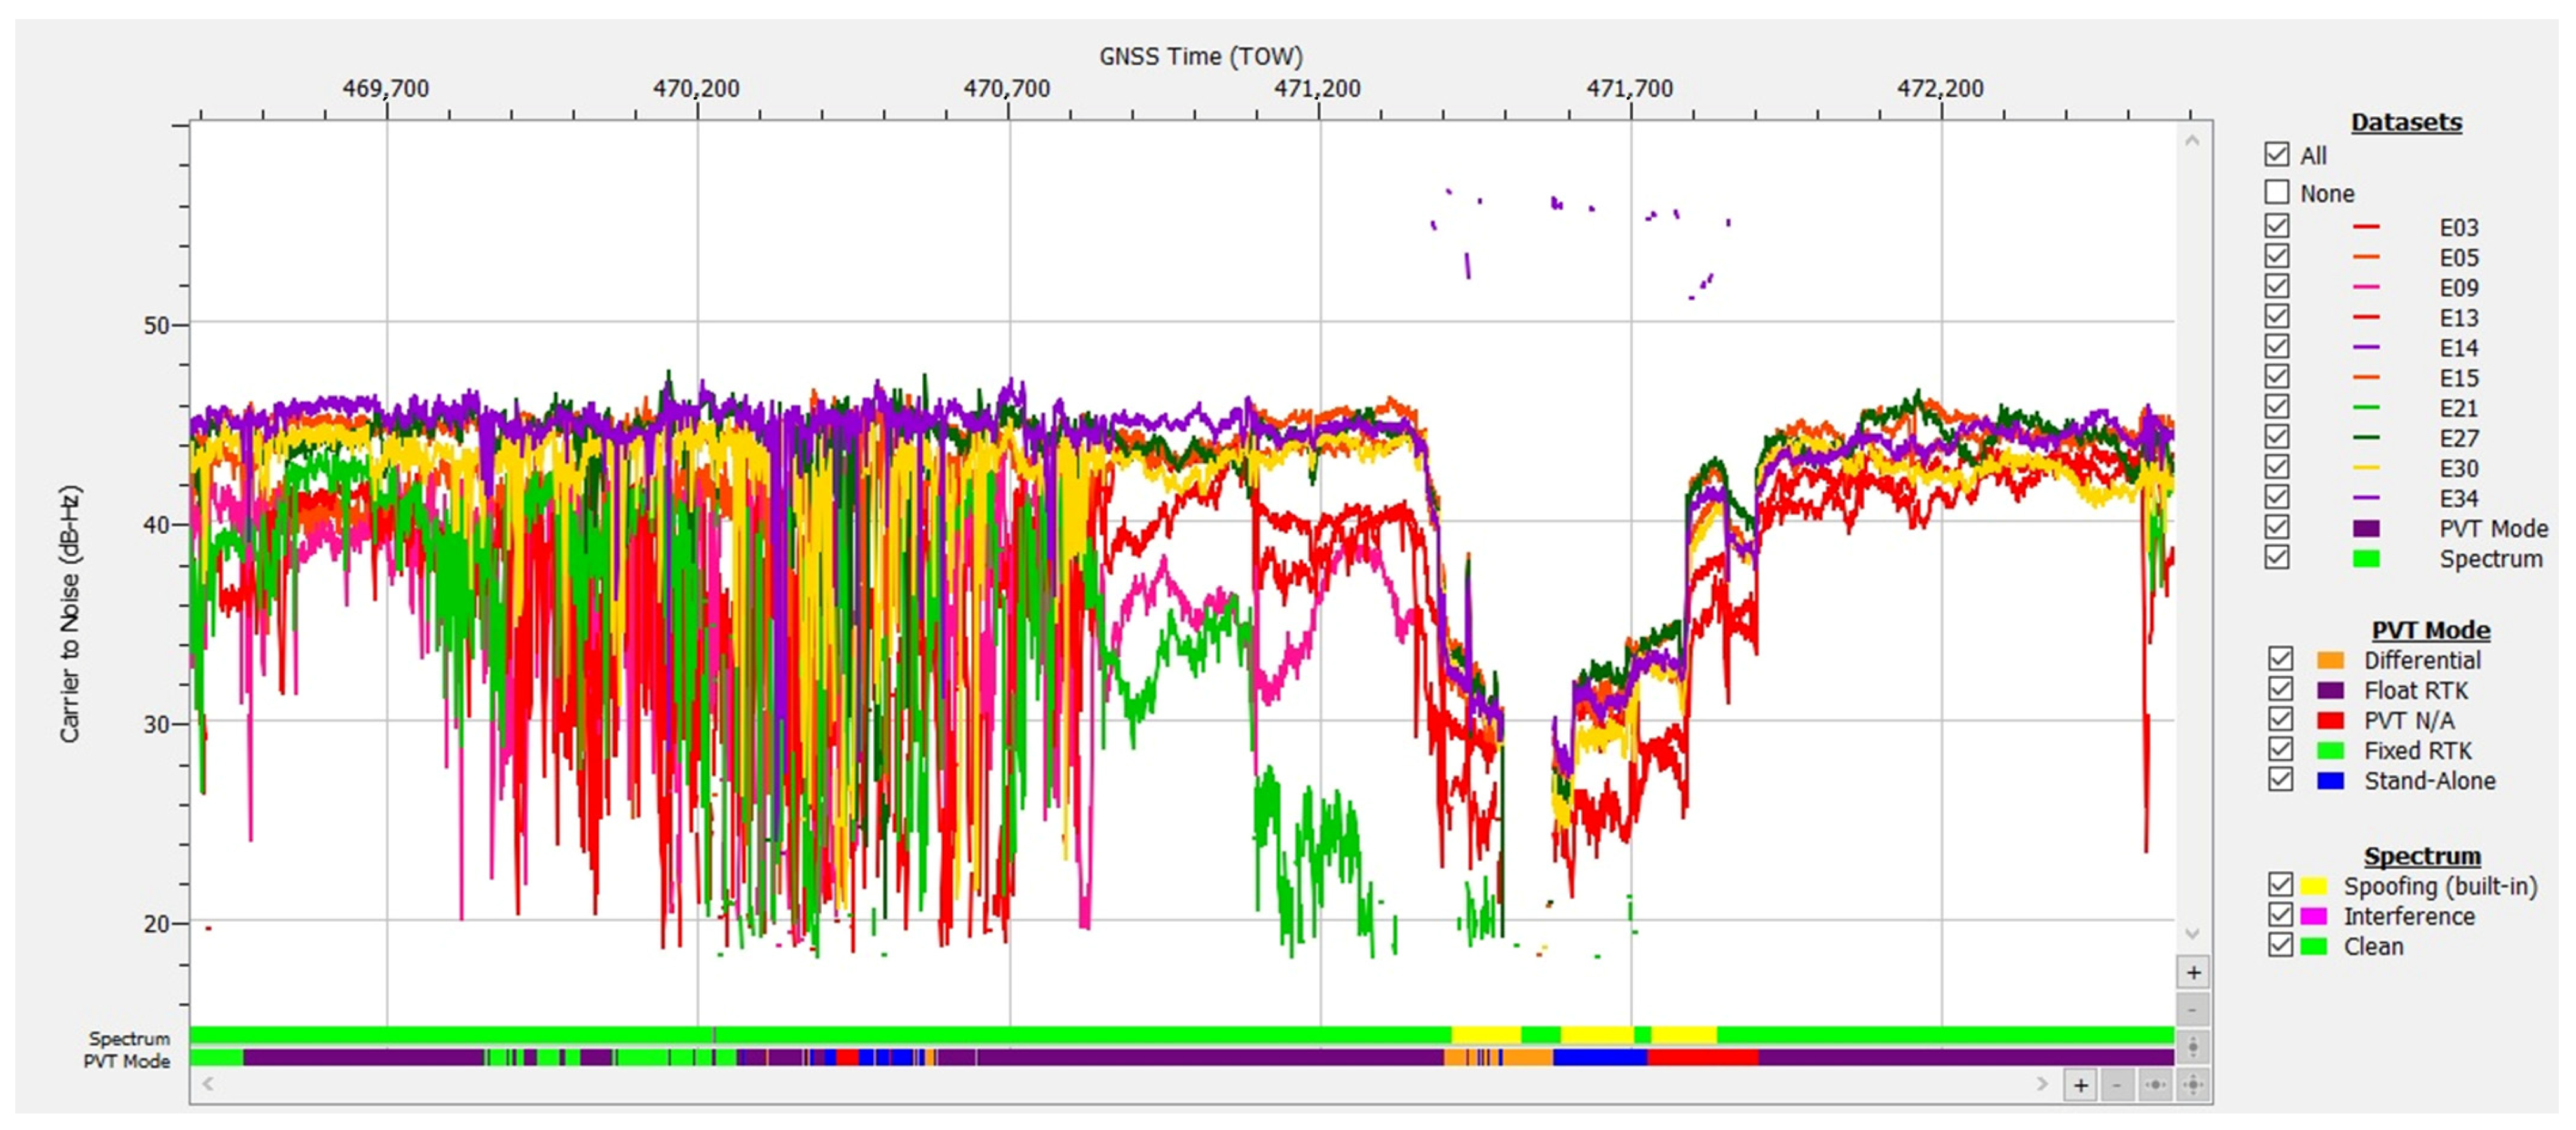Disable the Float RTK checkbox
This screenshot has height=1130, width=2576.
tap(2280, 690)
